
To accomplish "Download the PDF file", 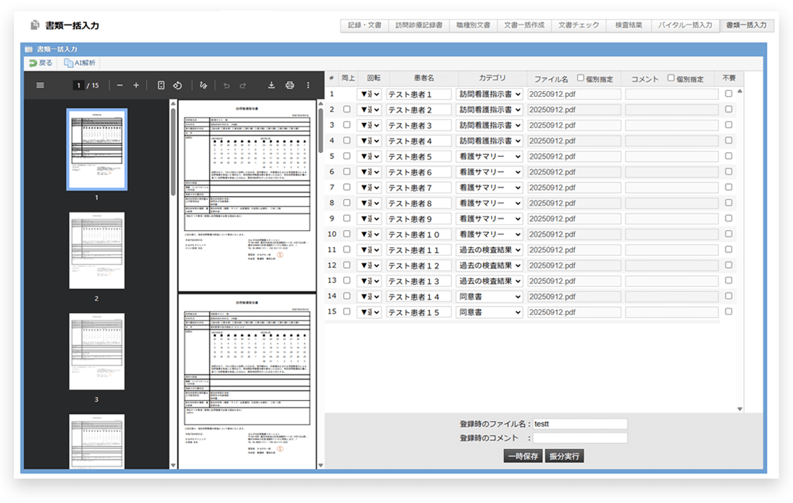I will pos(271,86).
